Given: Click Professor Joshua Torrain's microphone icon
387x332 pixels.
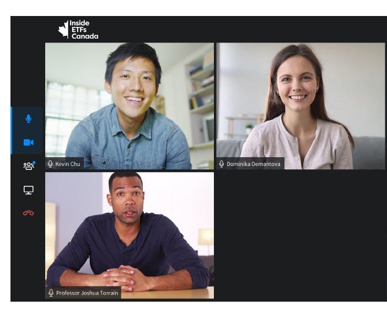Looking at the screenshot, I should (51, 293).
